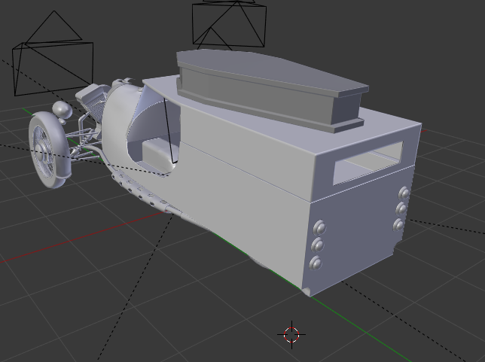The height and width of the screenshot is (362, 485).
Task: Select the round headlight above the wheel
Action: tap(63, 110)
